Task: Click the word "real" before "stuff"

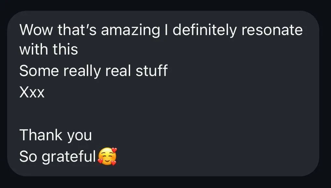Action: coord(118,70)
